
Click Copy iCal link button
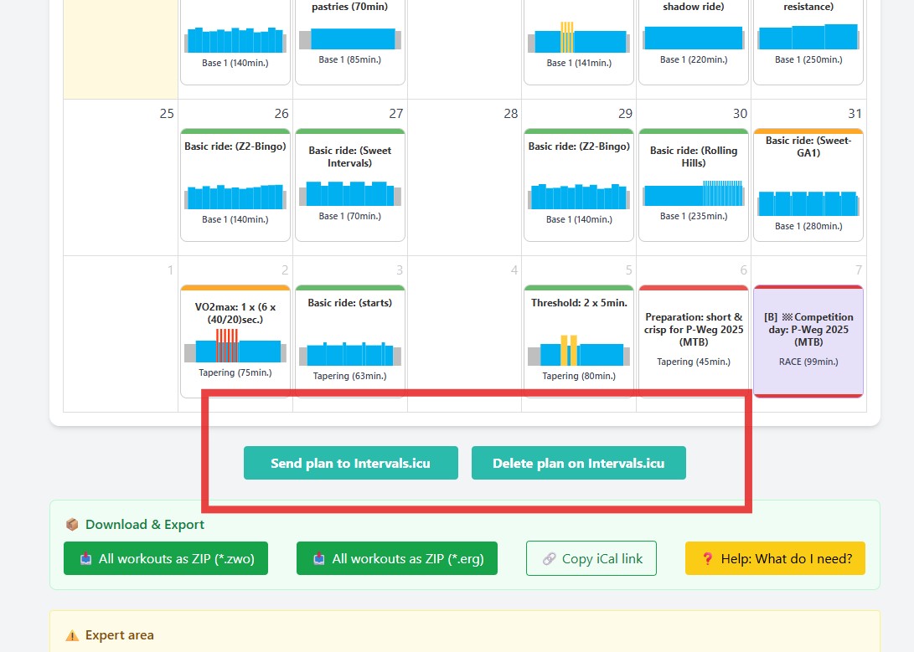coord(591,558)
